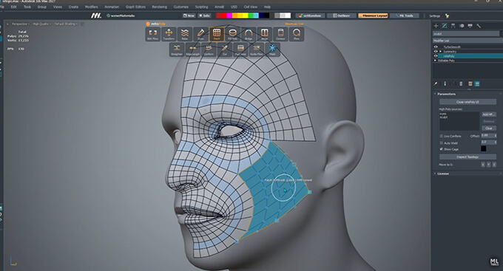The width and height of the screenshot is (503, 271).
Task: Select the Fill Hole tool
Action: pos(232,34)
